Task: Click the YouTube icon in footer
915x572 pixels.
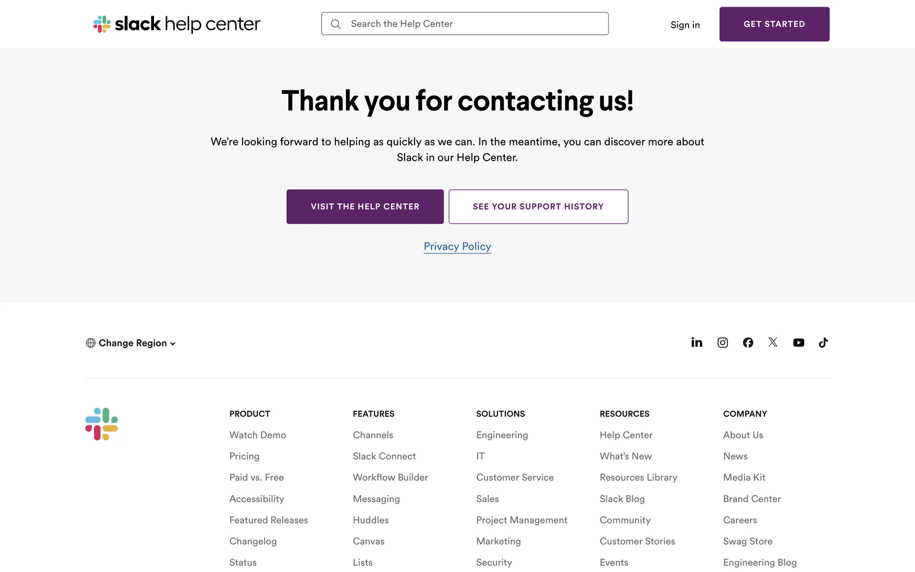Action: [x=799, y=343]
